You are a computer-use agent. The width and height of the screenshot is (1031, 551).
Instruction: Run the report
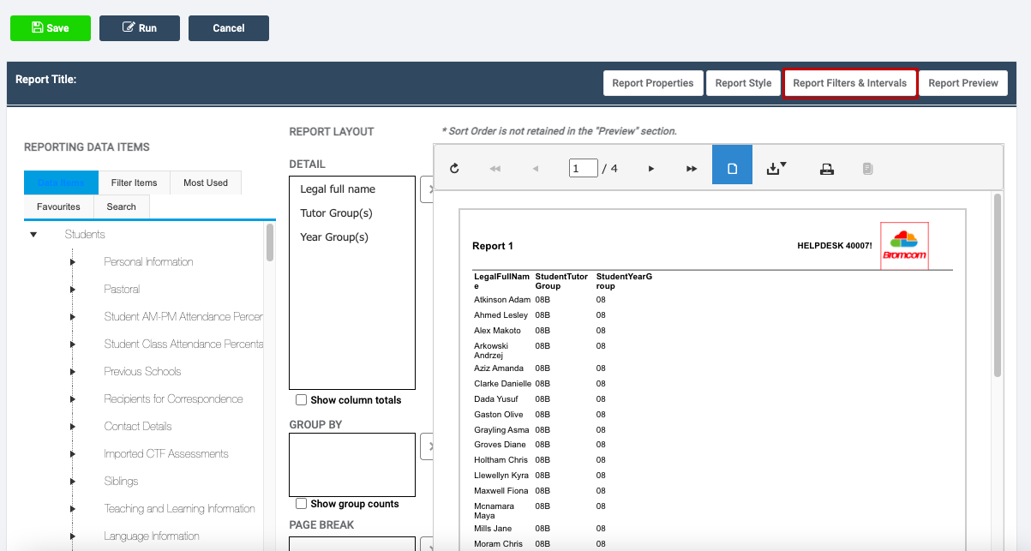(139, 27)
